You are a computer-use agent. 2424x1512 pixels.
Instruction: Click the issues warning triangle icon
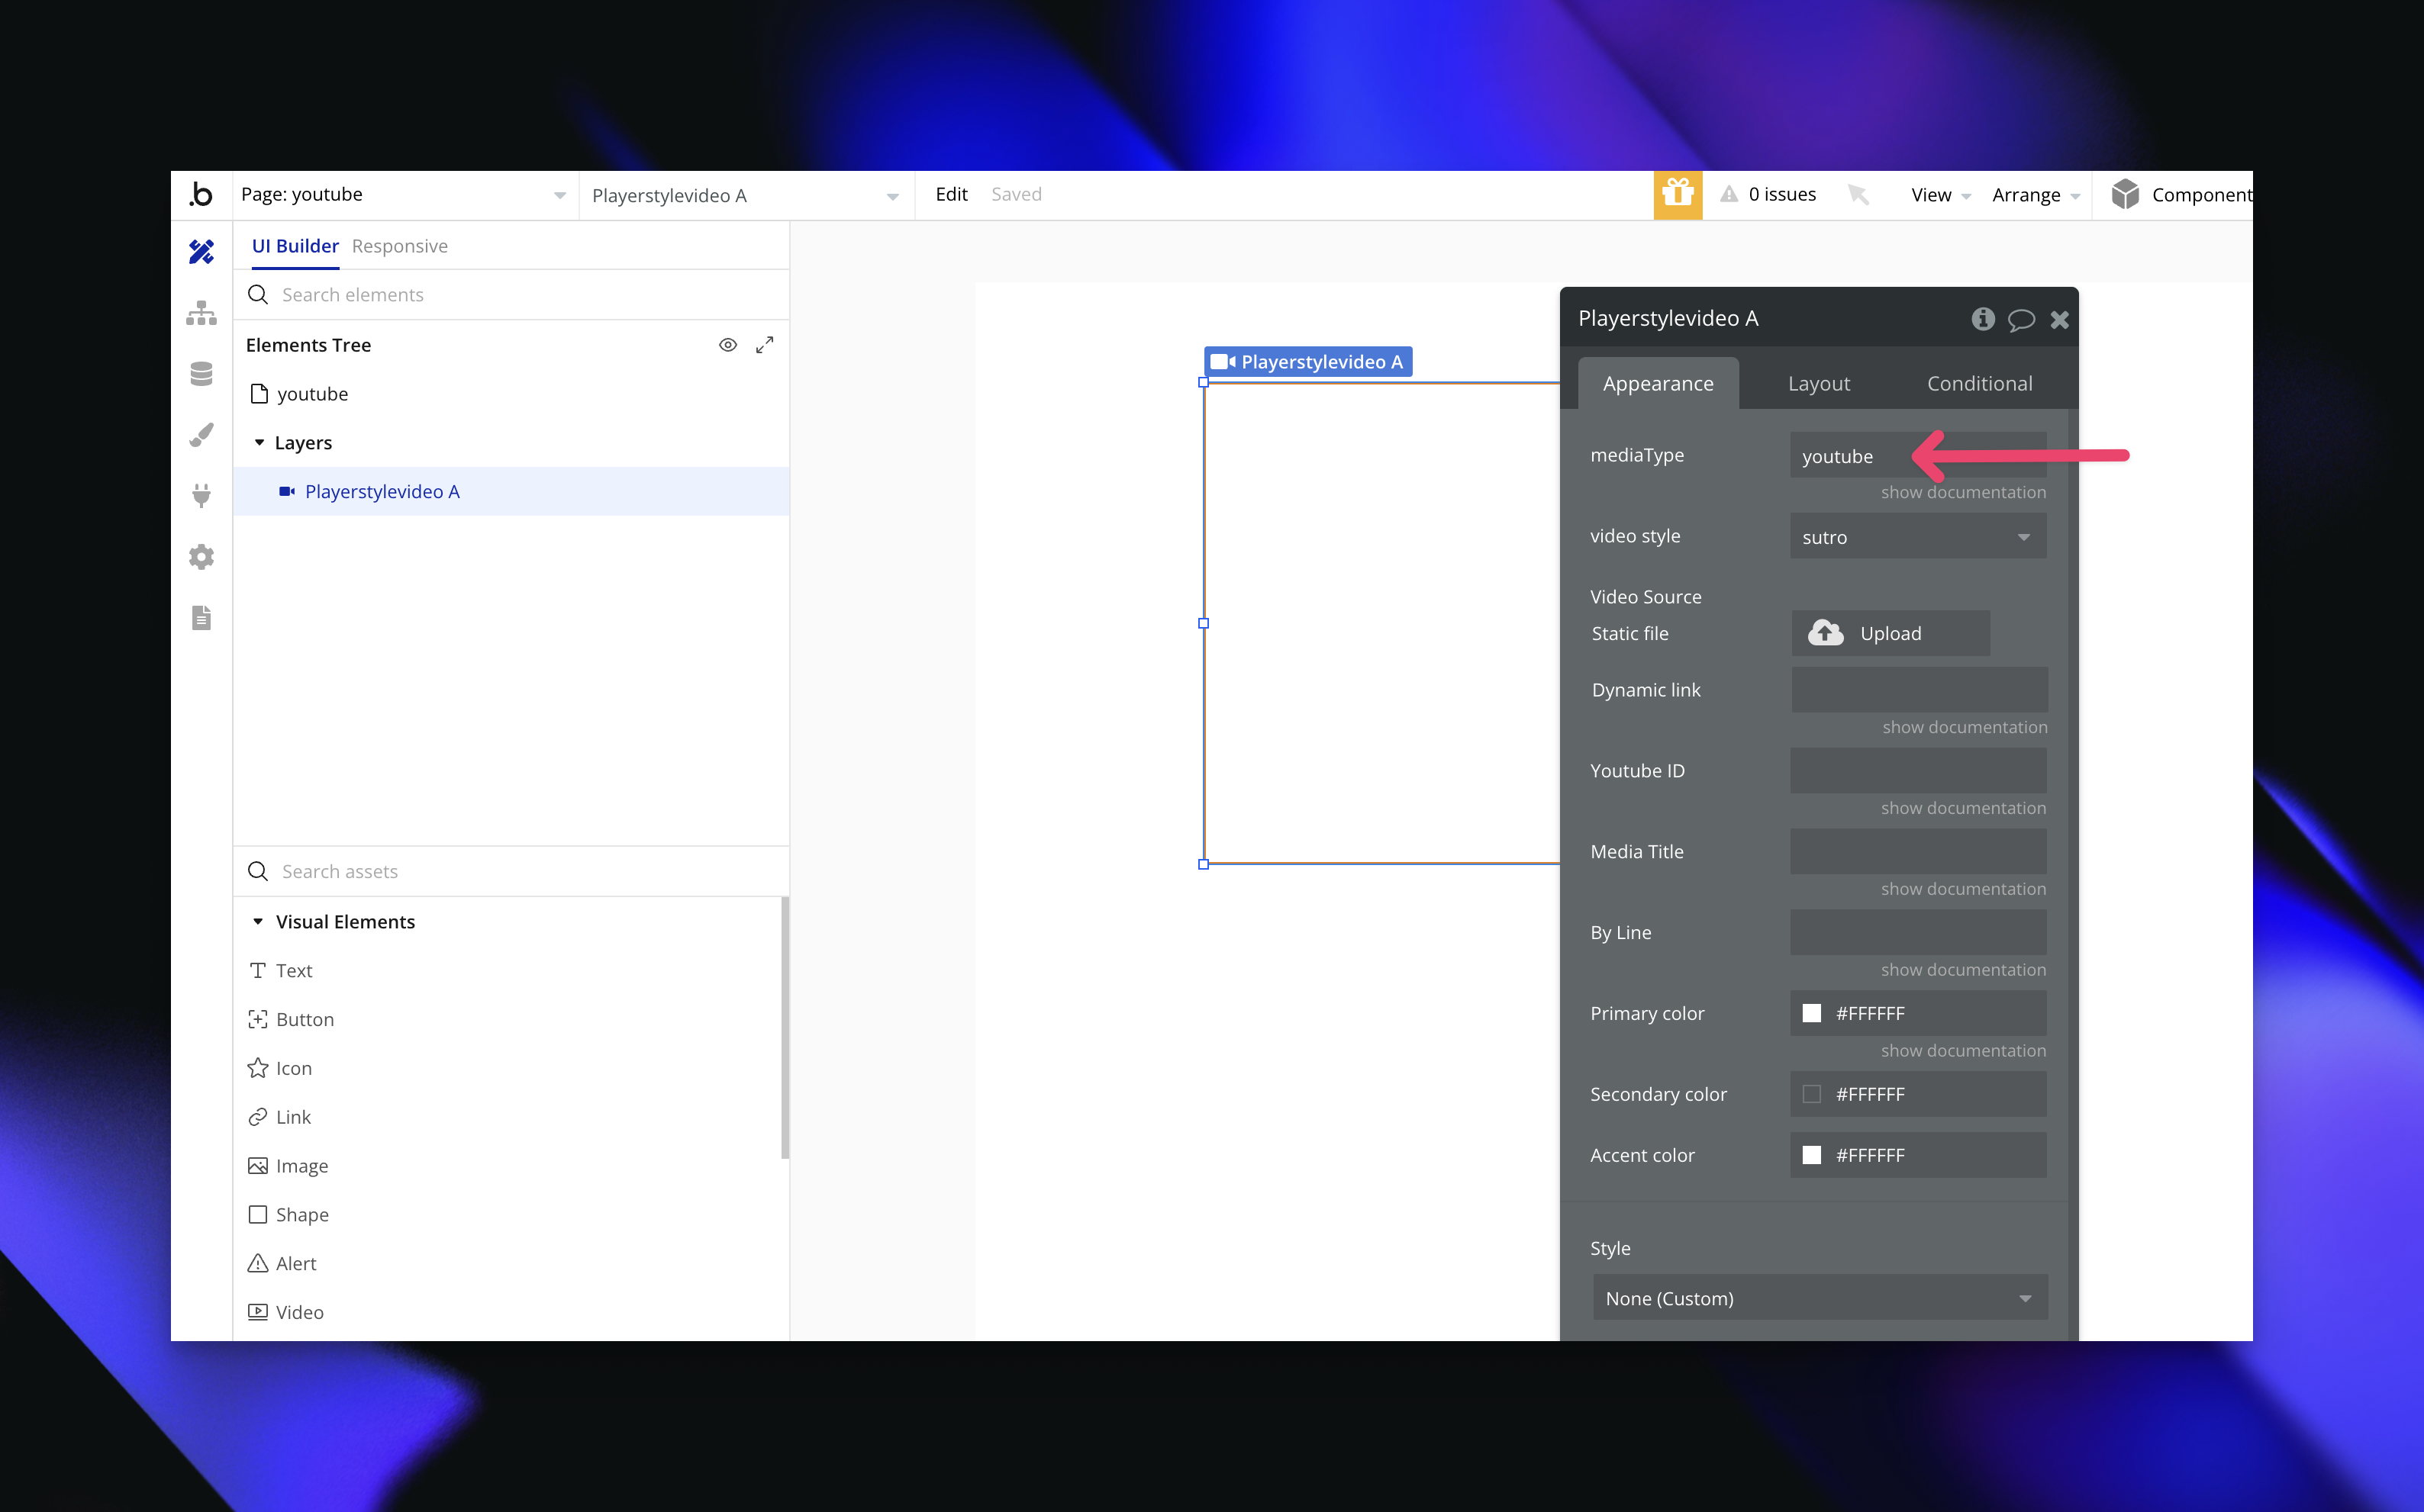point(1729,194)
